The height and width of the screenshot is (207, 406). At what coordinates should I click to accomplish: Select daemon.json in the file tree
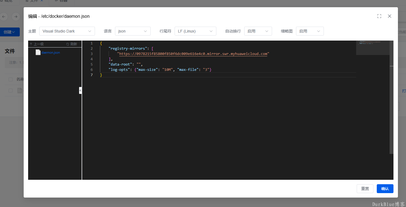tap(51, 52)
